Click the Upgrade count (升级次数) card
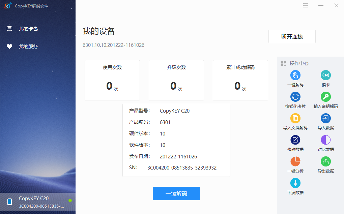Image resolution: width=344 pixels, height=214 pixels. pyautogui.click(x=176, y=80)
